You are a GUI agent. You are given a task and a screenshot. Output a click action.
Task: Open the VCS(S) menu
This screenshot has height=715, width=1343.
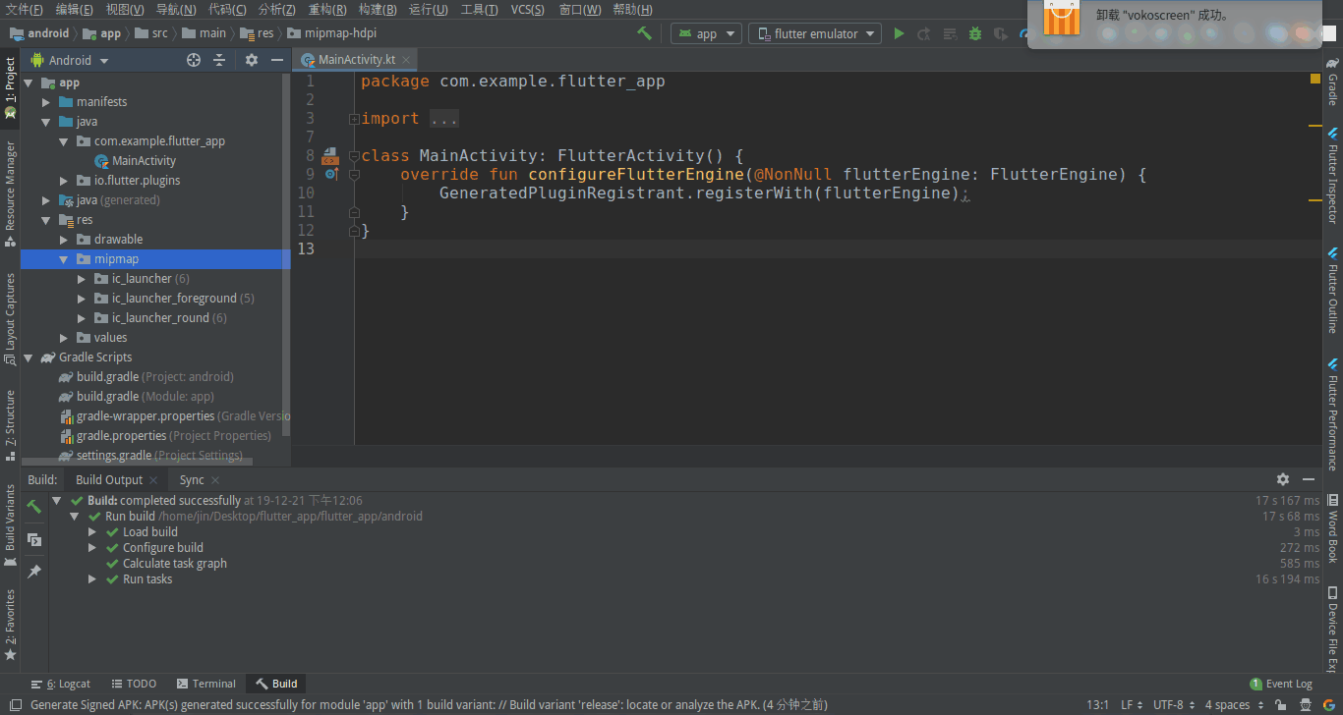click(529, 10)
